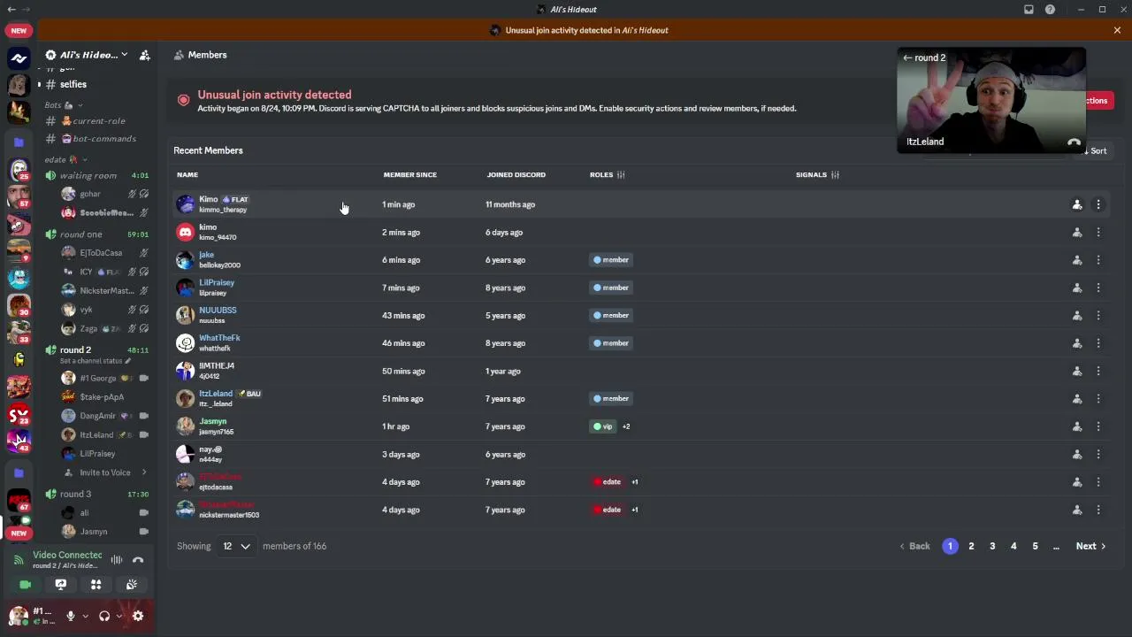This screenshot has width=1132, height=637.
Task: Open the Activities launcher icon
Action: point(96,585)
